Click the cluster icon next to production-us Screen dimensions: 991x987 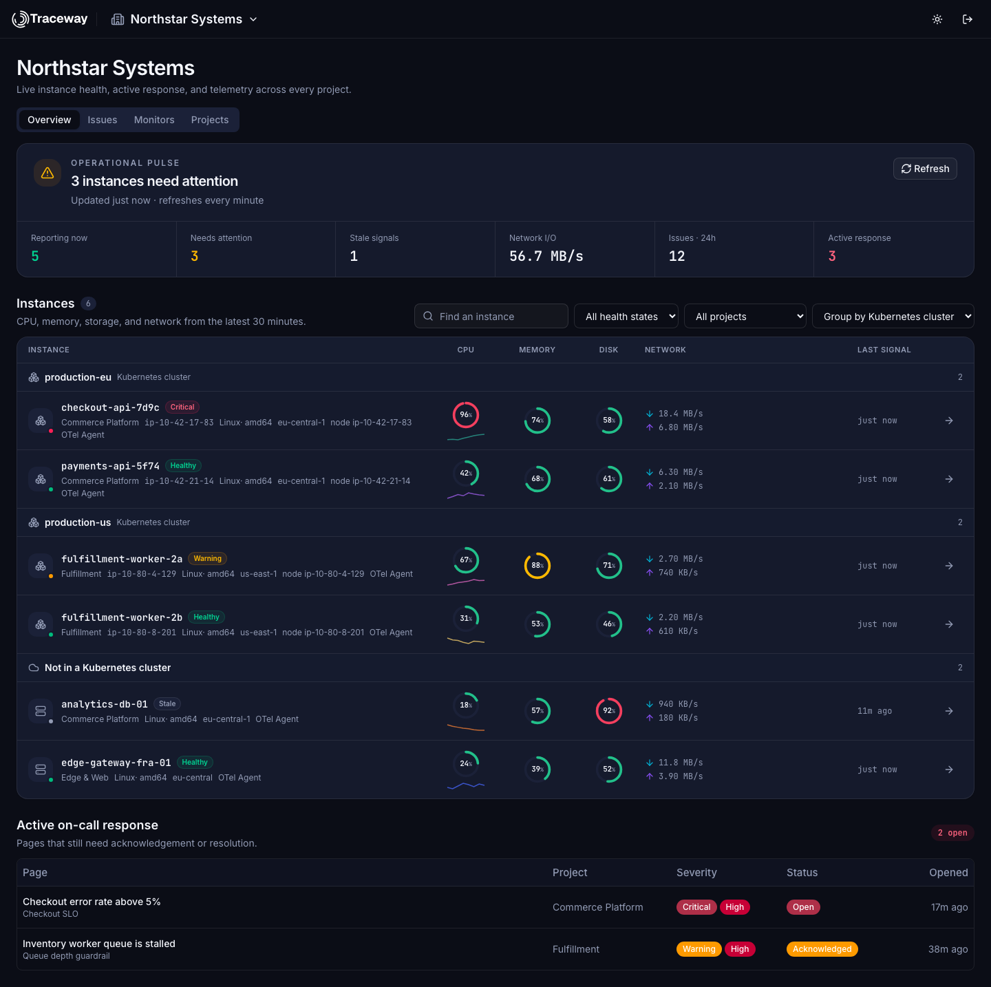34,522
